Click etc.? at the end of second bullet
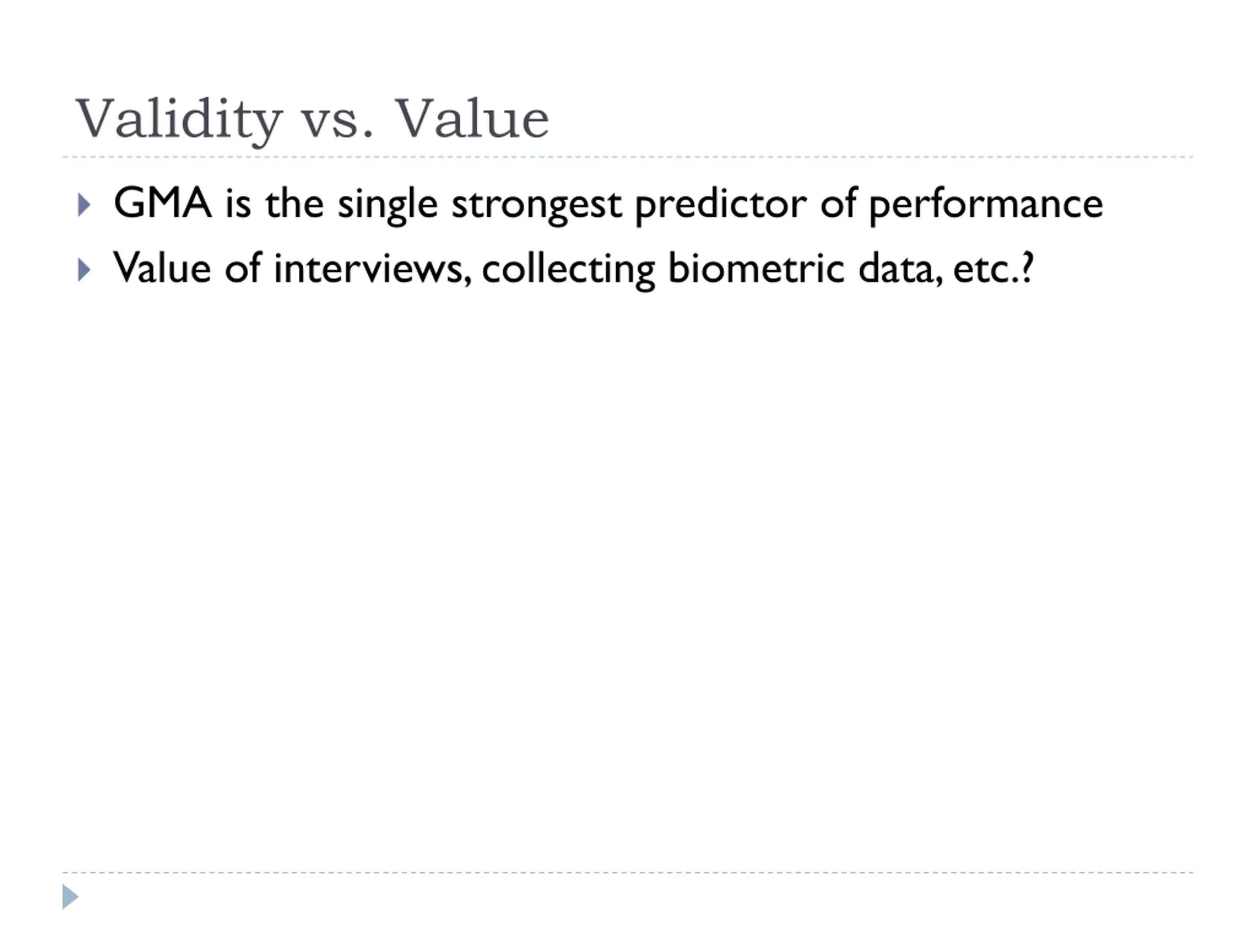Viewport: 1256px width, 942px height. 994,268
